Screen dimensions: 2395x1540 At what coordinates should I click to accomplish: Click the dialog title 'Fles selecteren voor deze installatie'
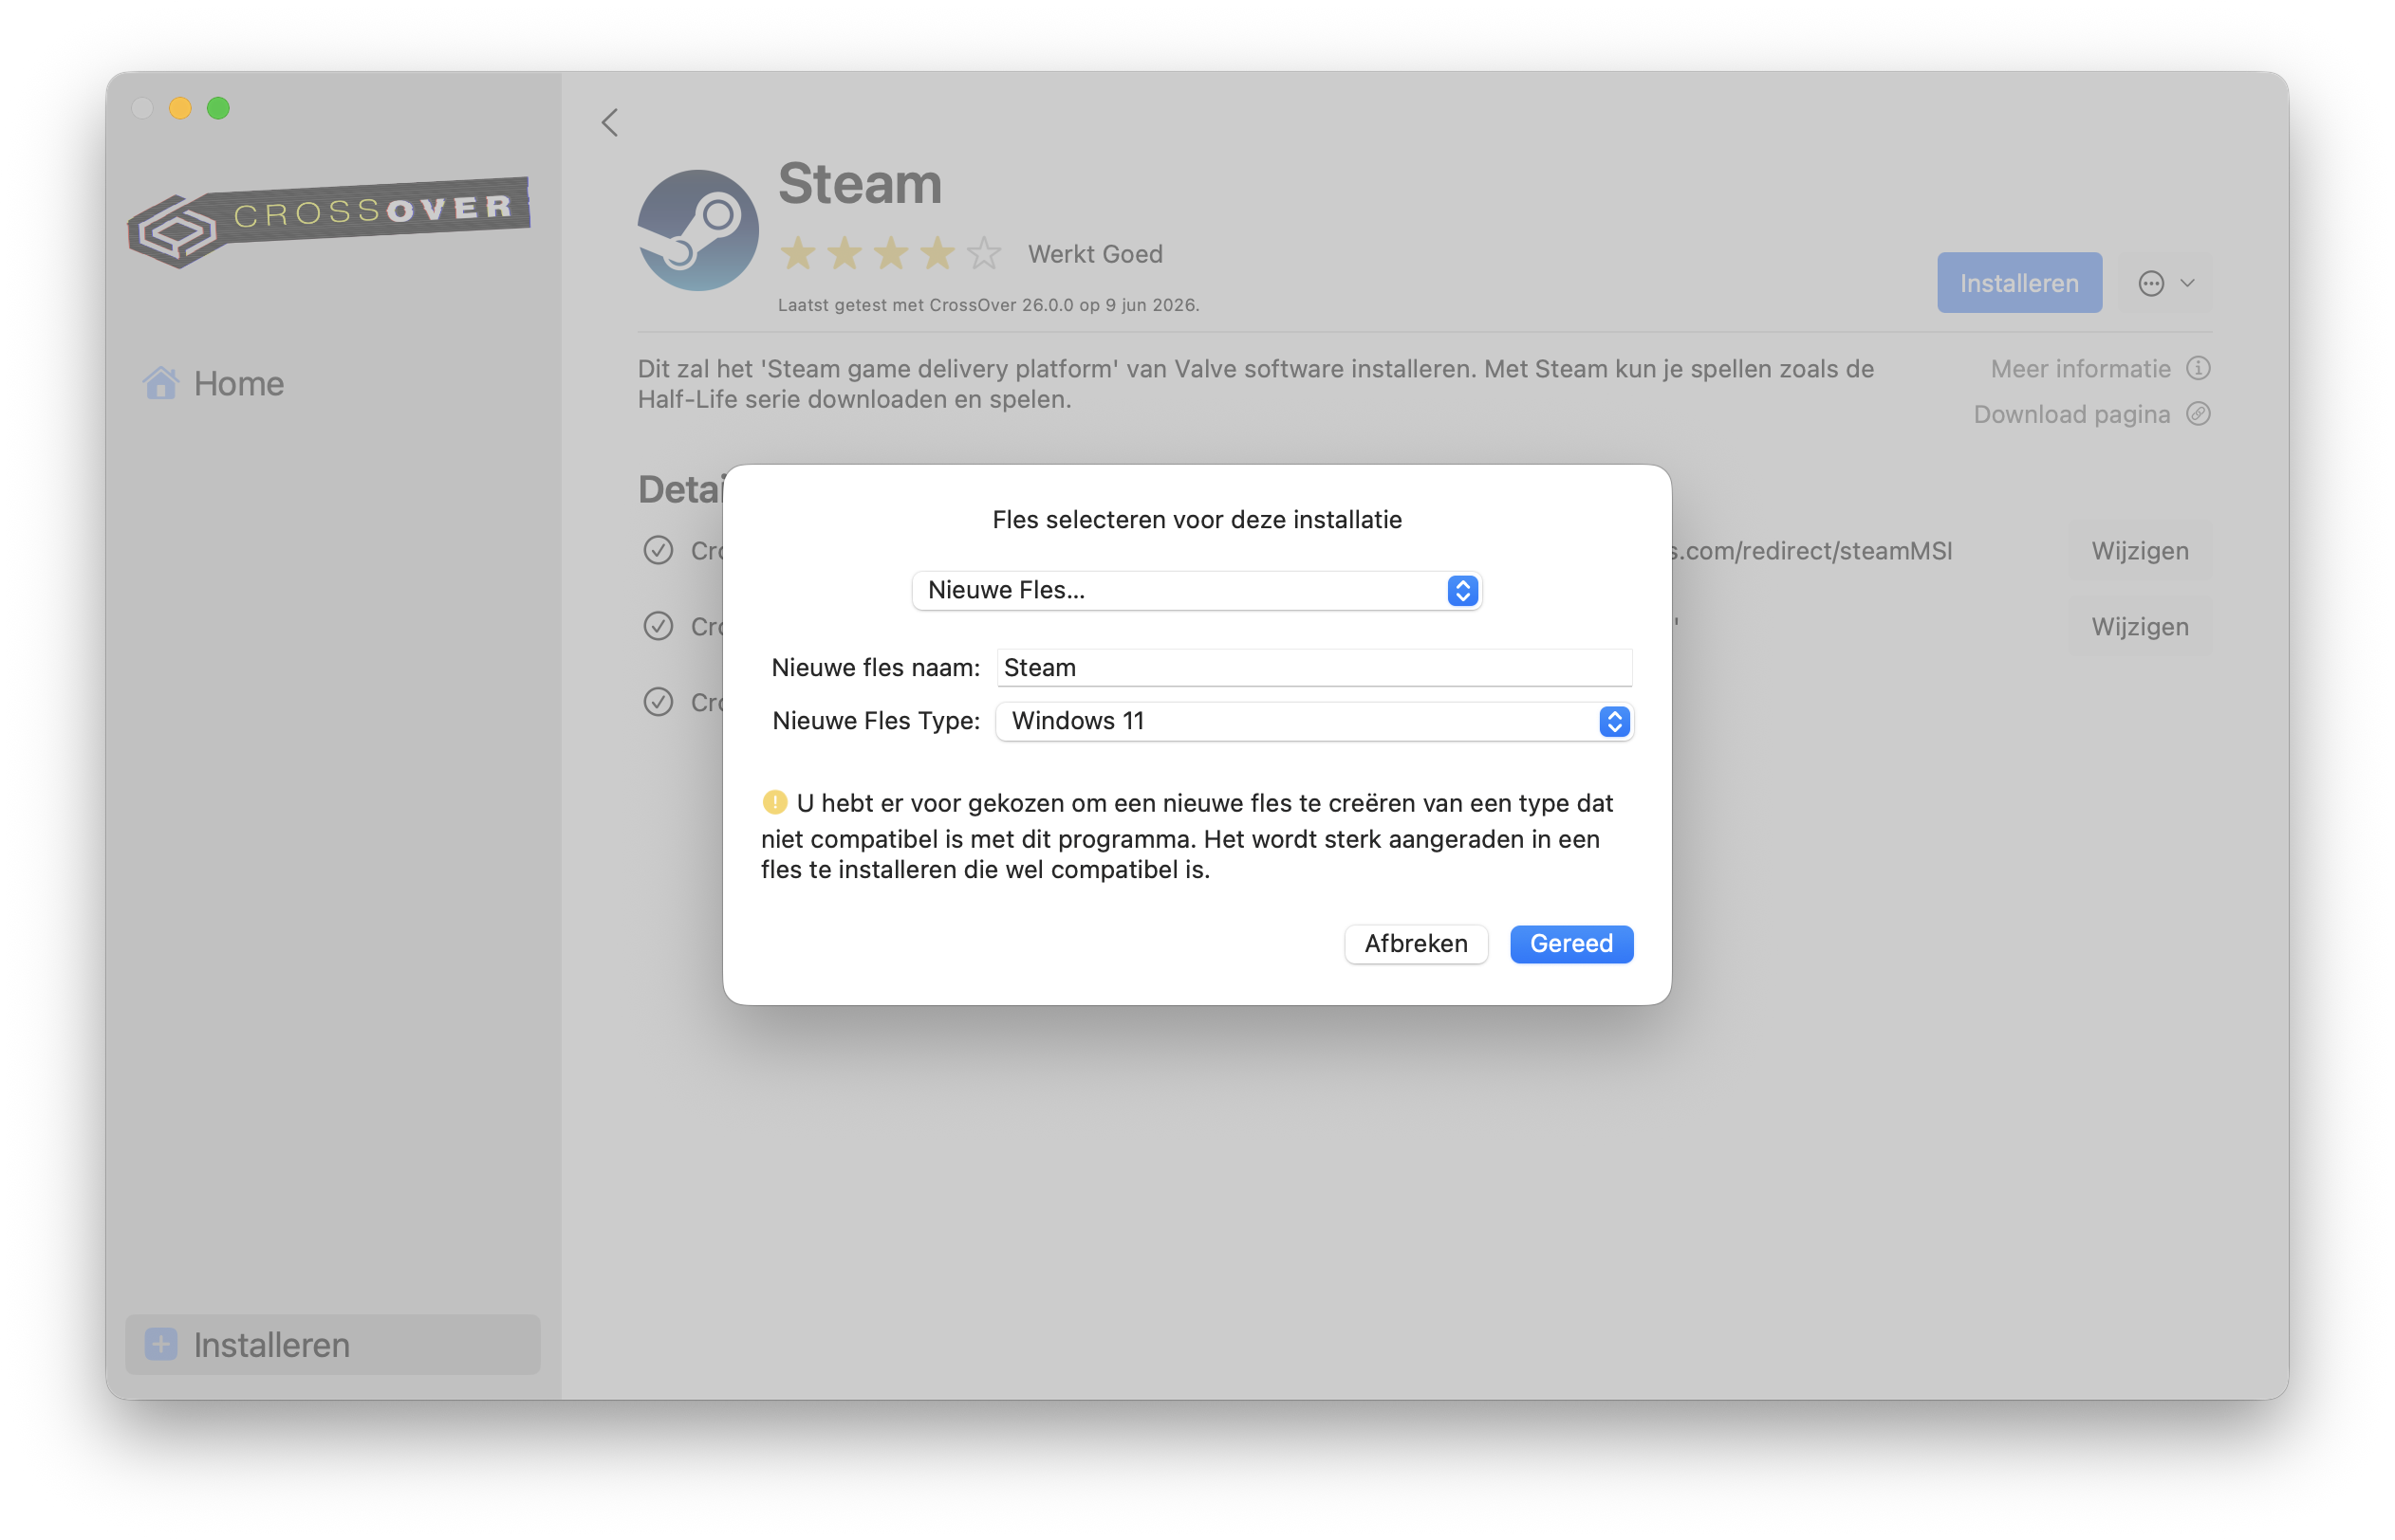1197,519
